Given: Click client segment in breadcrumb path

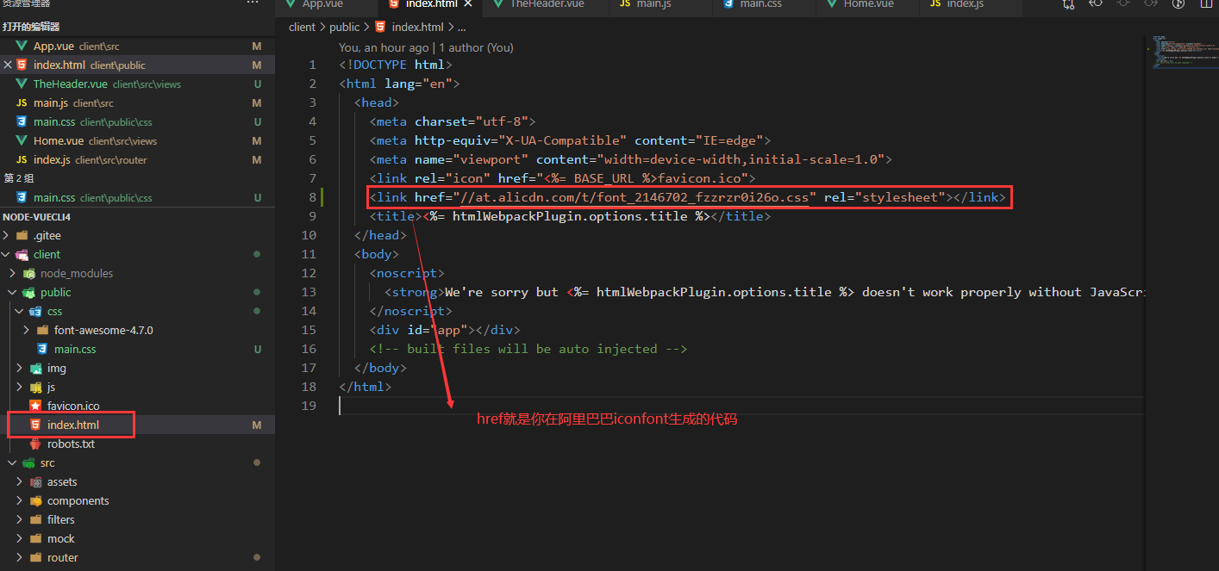Looking at the screenshot, I should point(303,27).
